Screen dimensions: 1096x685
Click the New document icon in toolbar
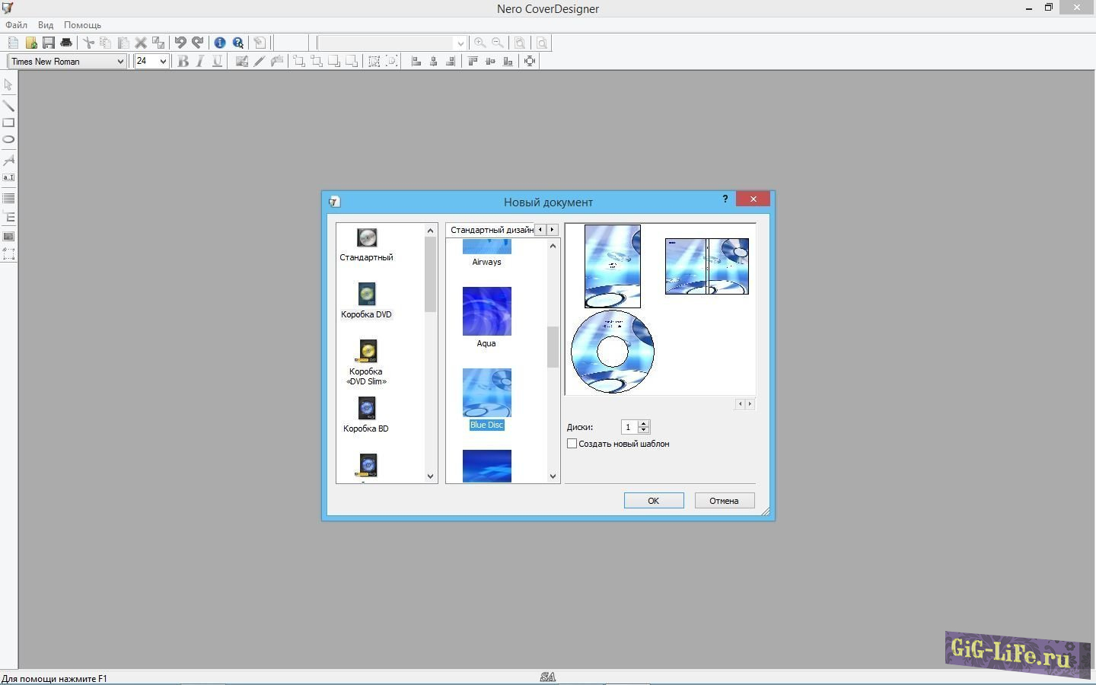coord(13,43)
